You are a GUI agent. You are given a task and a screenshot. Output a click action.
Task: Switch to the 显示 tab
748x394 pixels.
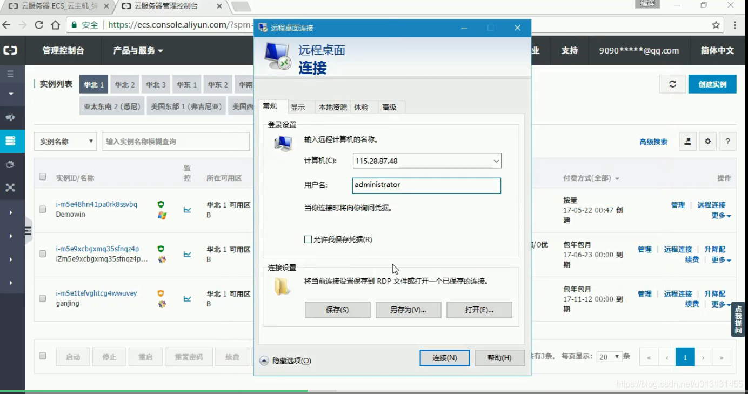click(298, 107)
